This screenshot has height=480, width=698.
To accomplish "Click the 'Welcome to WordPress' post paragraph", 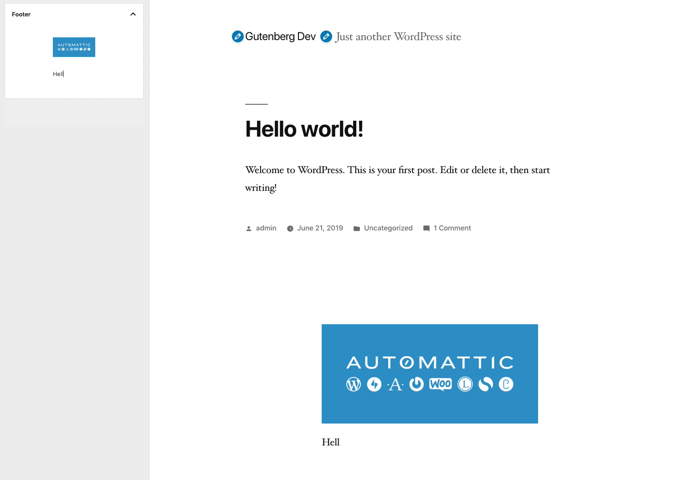I will point(397,179).
